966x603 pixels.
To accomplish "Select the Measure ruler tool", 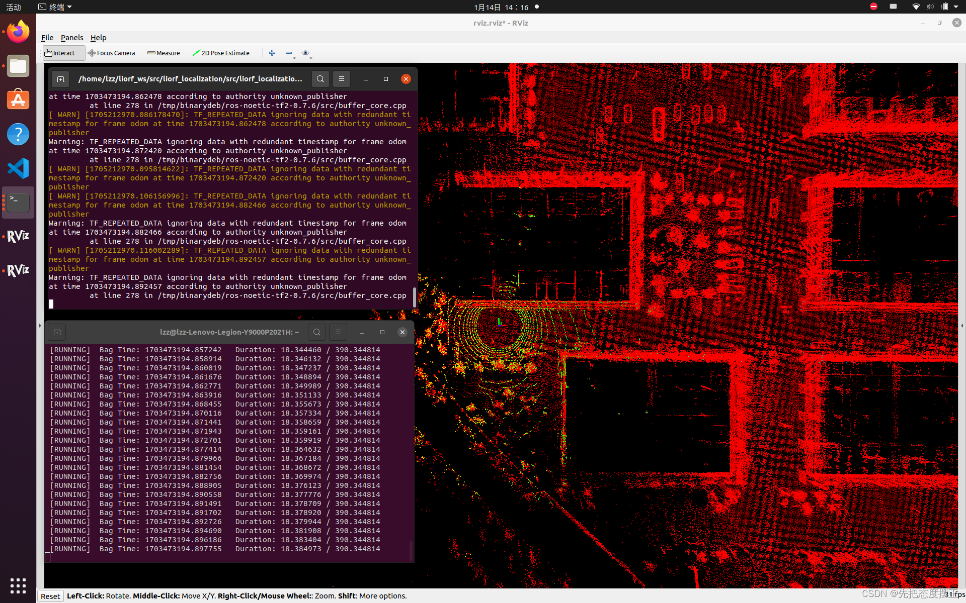I will point(164,53).
